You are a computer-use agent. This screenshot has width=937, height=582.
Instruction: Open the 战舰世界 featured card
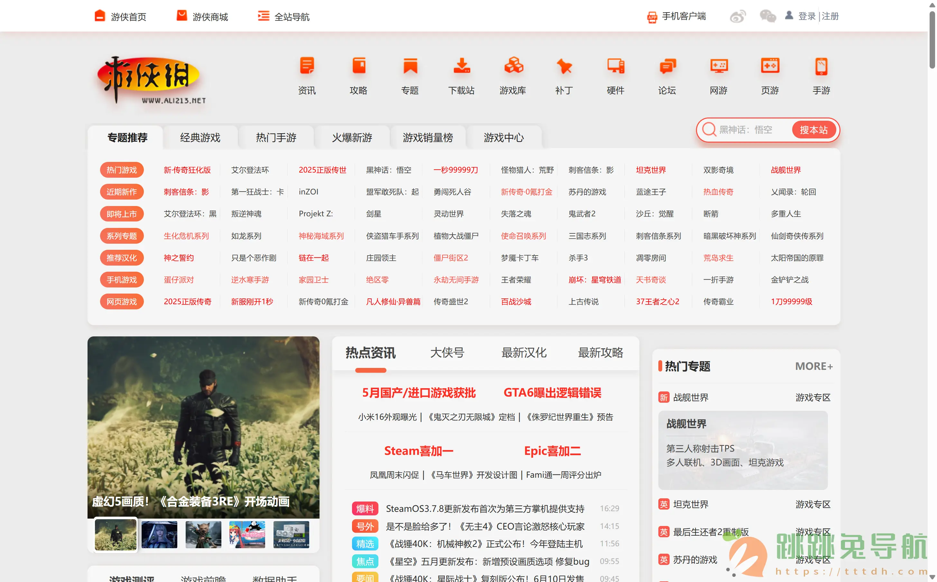pos(743,450)
